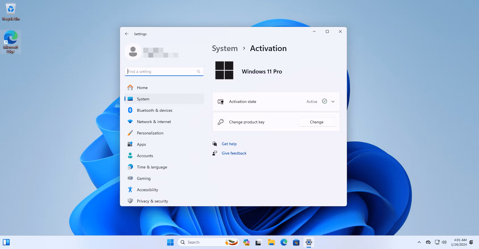The height and width of the screenshot is (249, 479).
Task: Open Bluetooth & devices settings
Action: tap(164, 110)
